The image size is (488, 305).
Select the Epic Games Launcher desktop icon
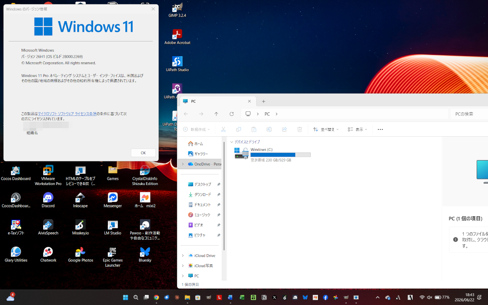(113, 257)
